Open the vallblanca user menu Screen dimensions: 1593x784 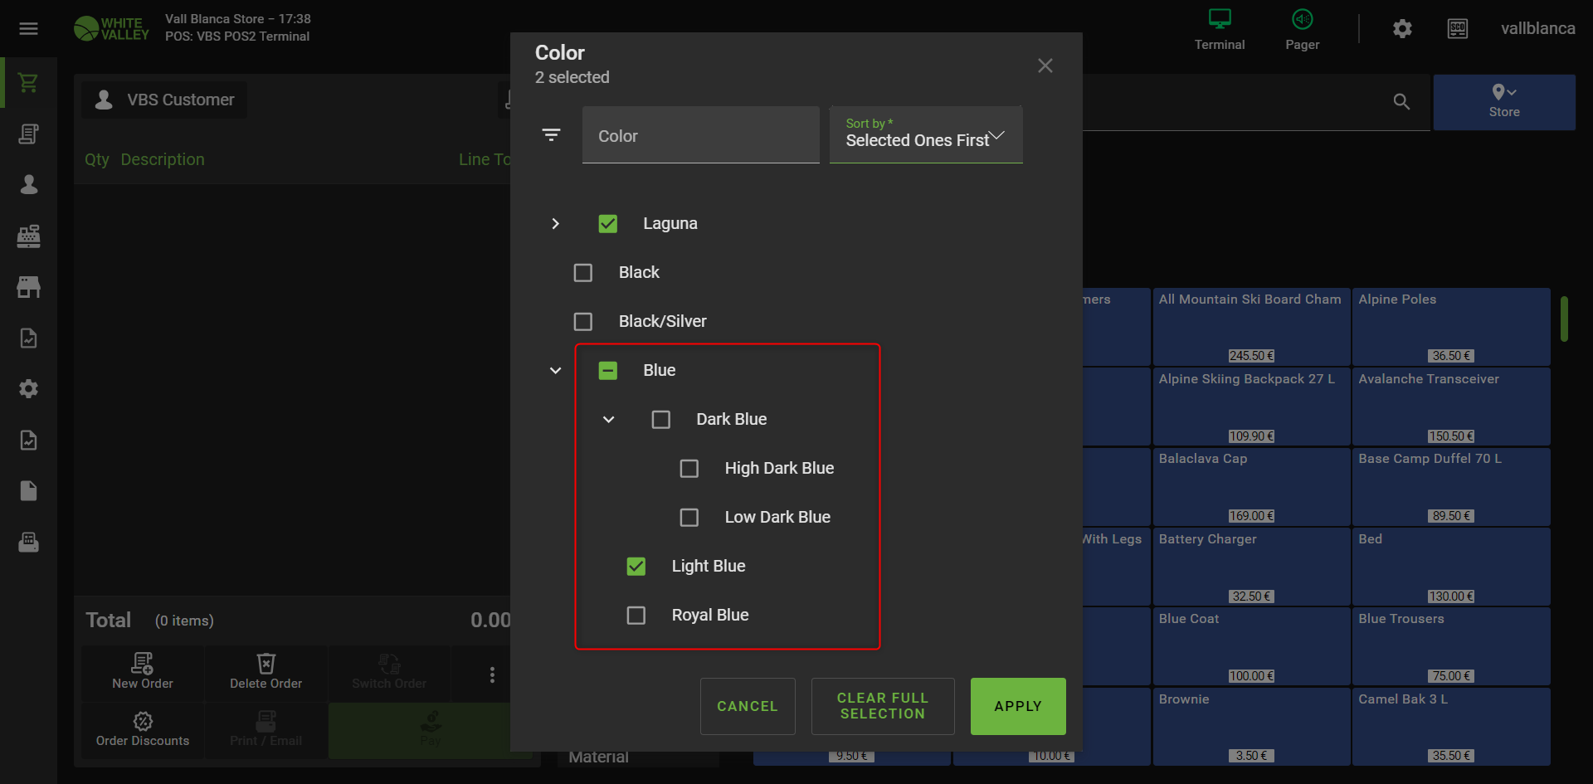(x=1537, y=29)
